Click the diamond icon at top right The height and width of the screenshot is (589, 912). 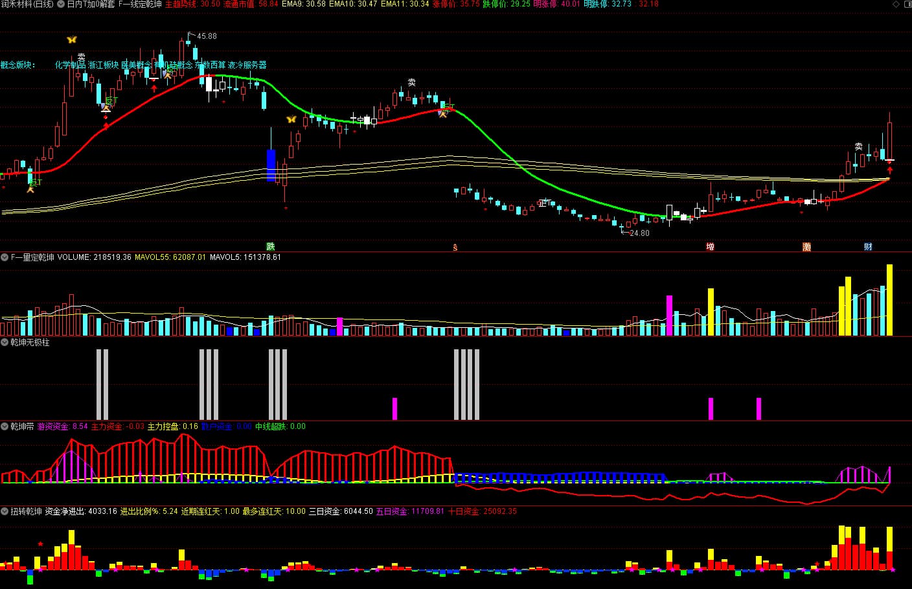(896, 4)
